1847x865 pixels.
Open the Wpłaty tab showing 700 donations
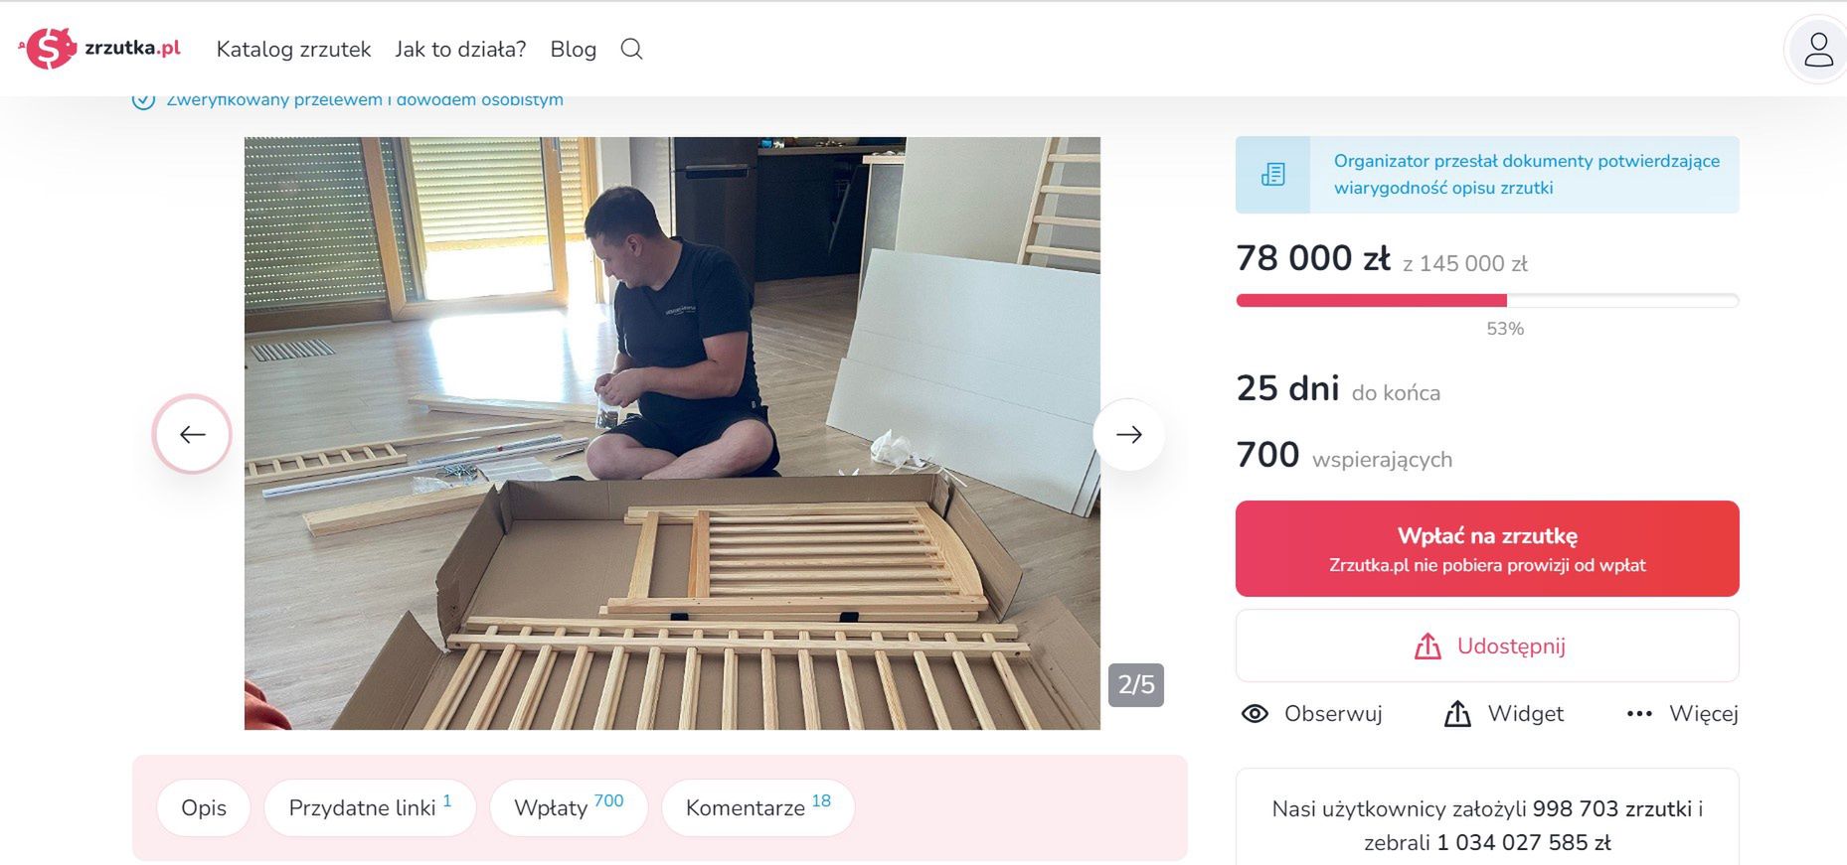[x=568, y=807]
